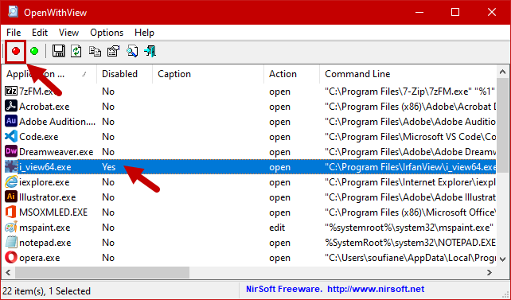The width and height of the screenshot is (511, 300).
Task: Open the Help menu
Action: coord(144,33)
